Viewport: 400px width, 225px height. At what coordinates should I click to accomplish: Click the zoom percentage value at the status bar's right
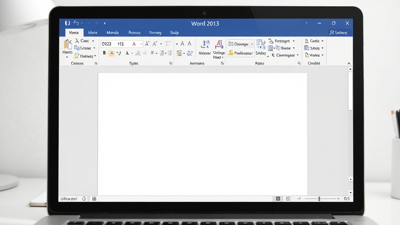(x=346, y=198)
